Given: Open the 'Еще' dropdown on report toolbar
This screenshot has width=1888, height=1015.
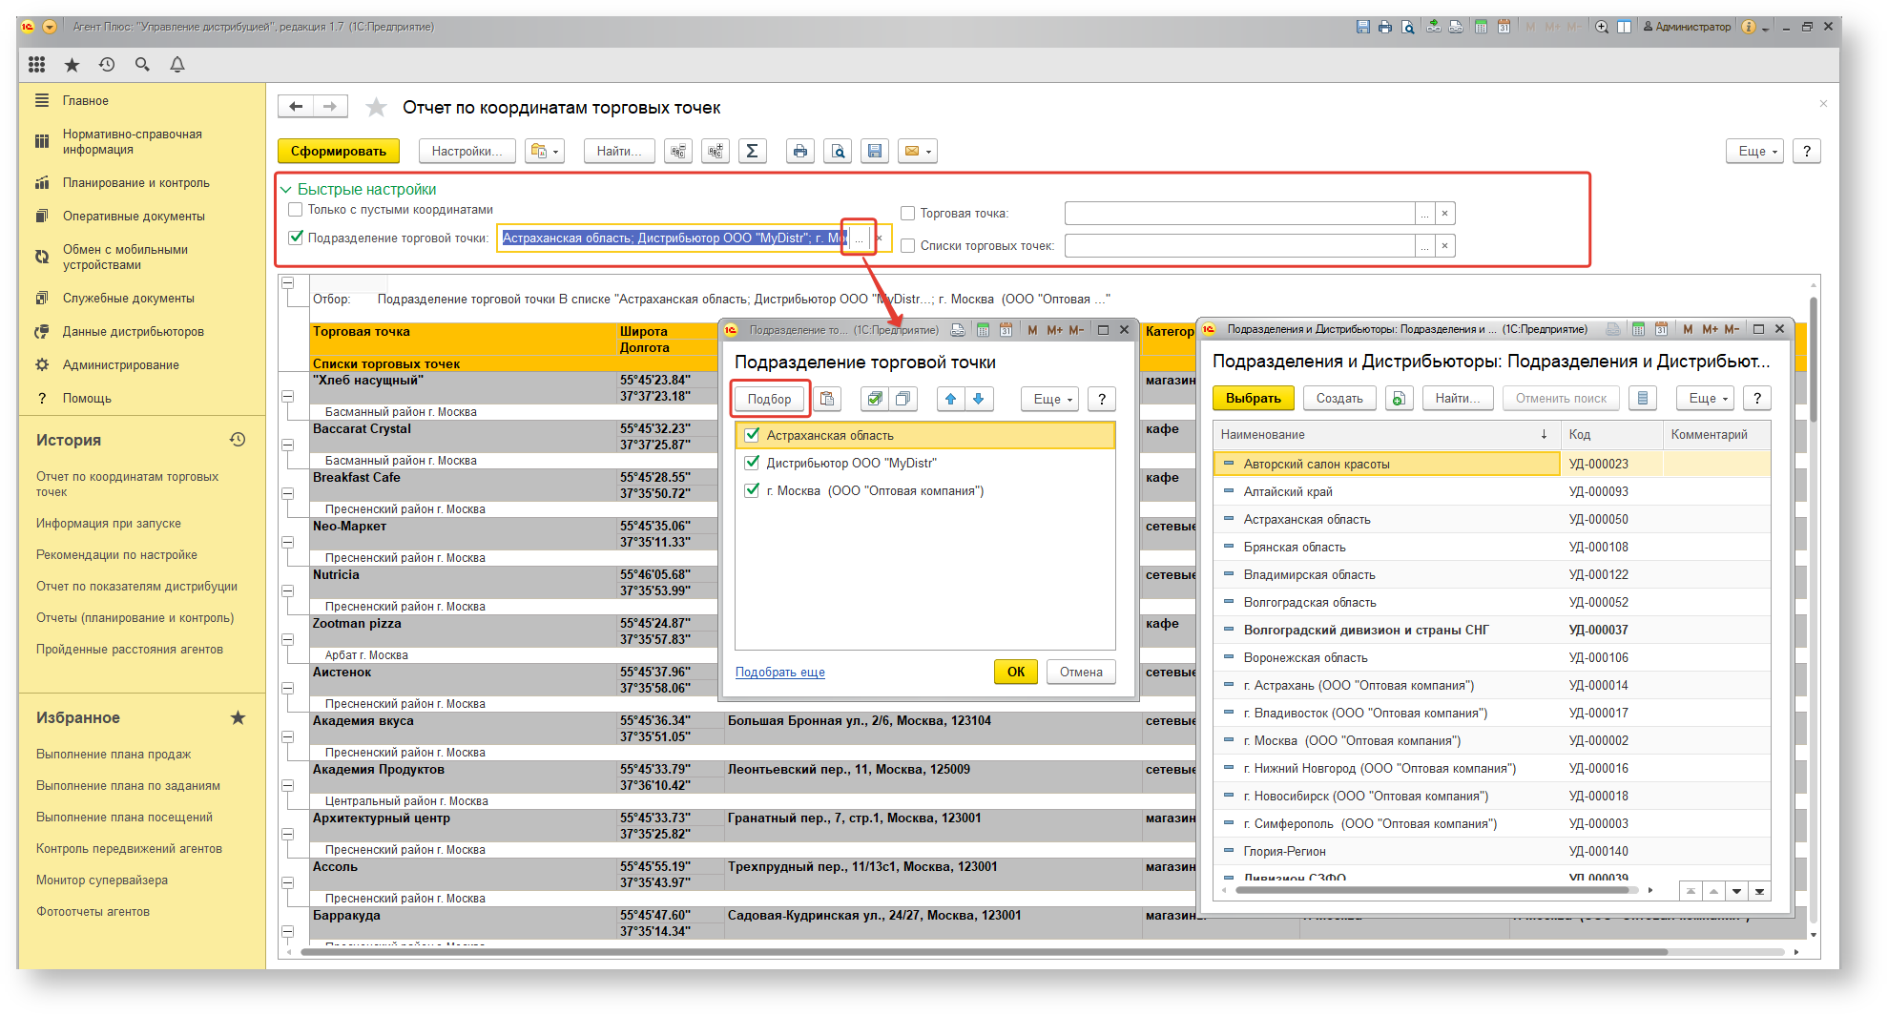Looking at the screenshot, I should point(1754,151).
